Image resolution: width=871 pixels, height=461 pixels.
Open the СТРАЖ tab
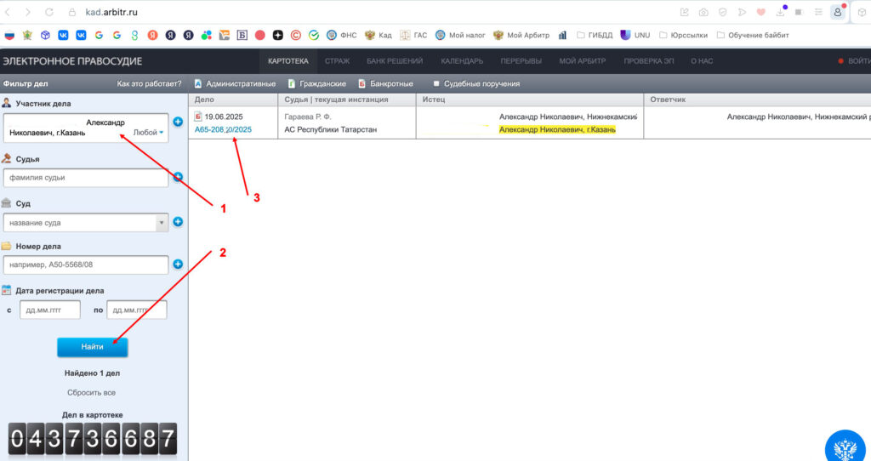tap(337, 61)
